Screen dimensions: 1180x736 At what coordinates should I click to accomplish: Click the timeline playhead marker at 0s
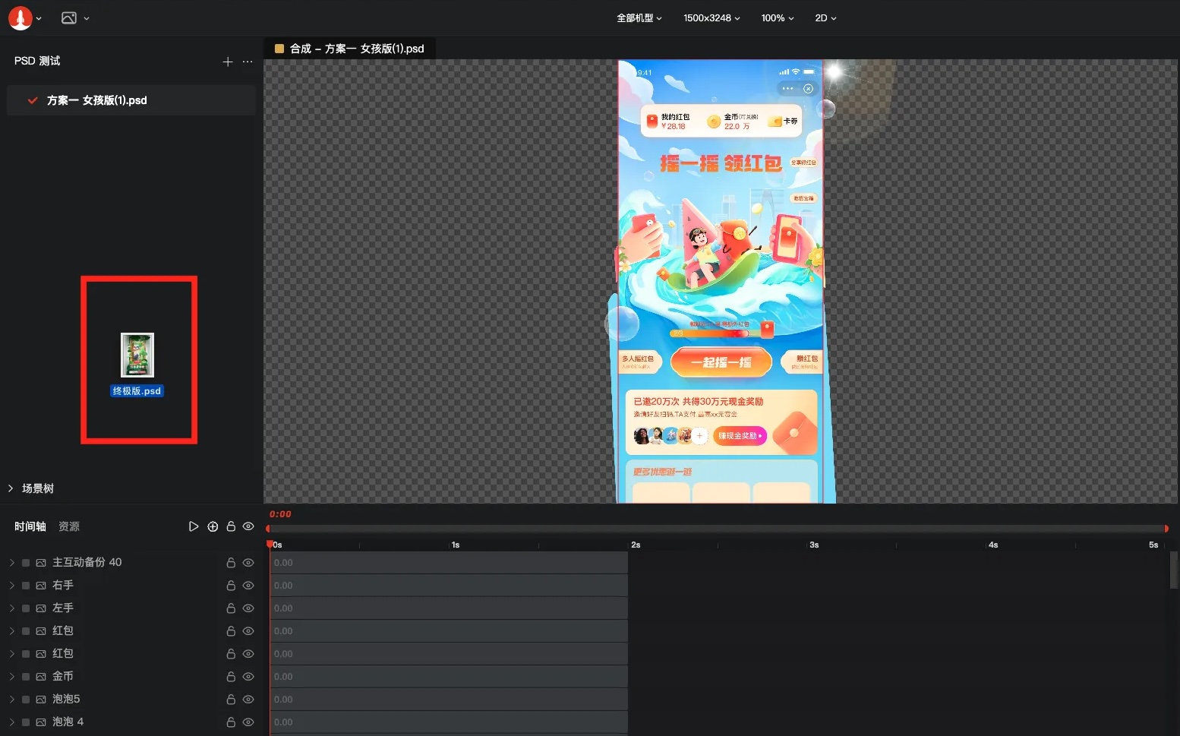click(270, 545)
